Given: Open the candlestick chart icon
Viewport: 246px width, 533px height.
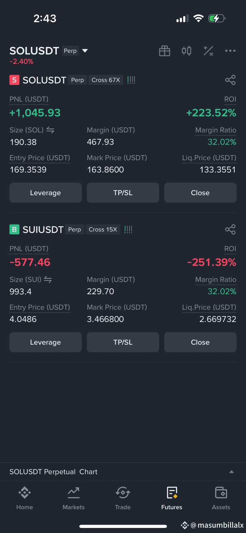Looking at the screenshot, I should click(x=187, y=51).
